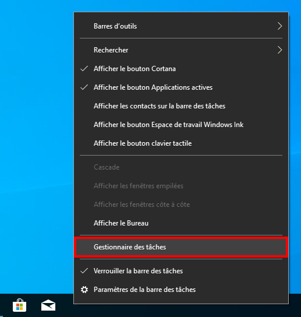Select the Rechercher menu item
The image size is (301, 317).
tap(181, 50)
